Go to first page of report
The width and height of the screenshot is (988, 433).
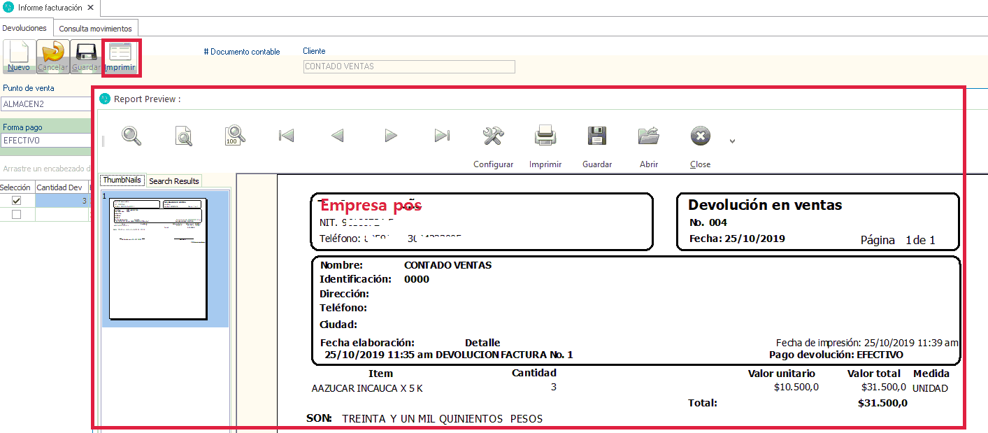pyautogui.click(x=286, y=136)
